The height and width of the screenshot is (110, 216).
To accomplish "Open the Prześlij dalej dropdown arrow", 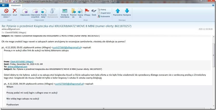I will 46,17.
